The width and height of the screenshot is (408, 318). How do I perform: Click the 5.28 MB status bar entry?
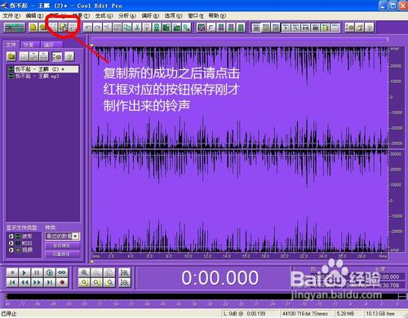point(346,314)
